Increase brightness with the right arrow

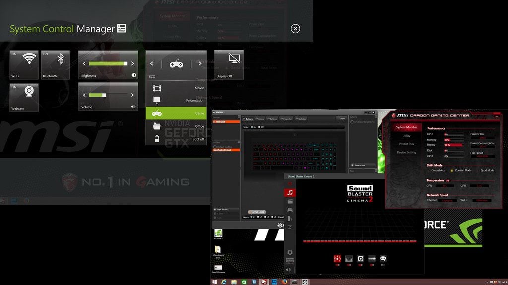click(132, 64)
